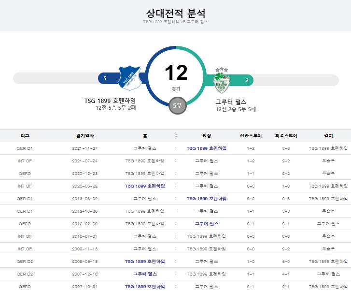351x291 pixels.
Task: Click the 홈 column header
Action: click(145, 136)
